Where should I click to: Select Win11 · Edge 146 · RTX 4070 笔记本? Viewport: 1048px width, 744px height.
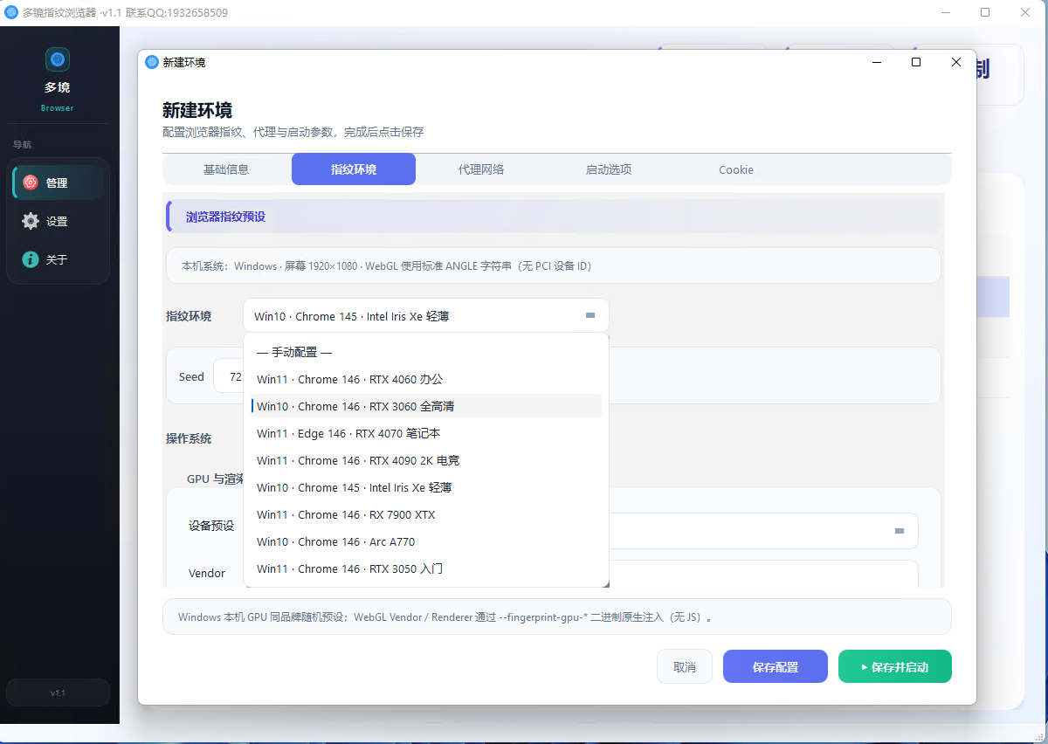tap(425, 433)
